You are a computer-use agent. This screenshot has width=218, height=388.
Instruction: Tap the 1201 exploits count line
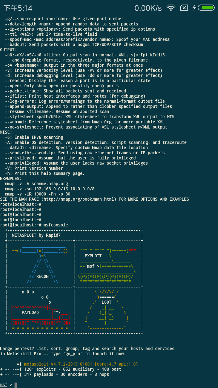61,369
